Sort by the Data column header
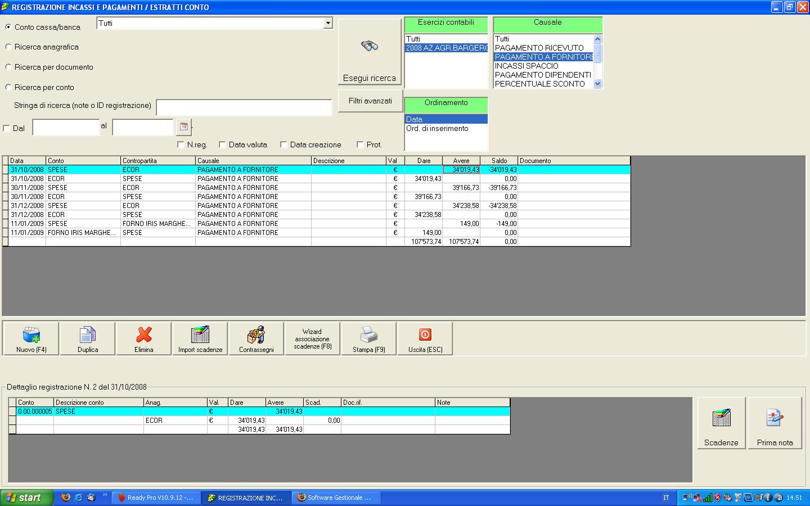 click(27, 161)
